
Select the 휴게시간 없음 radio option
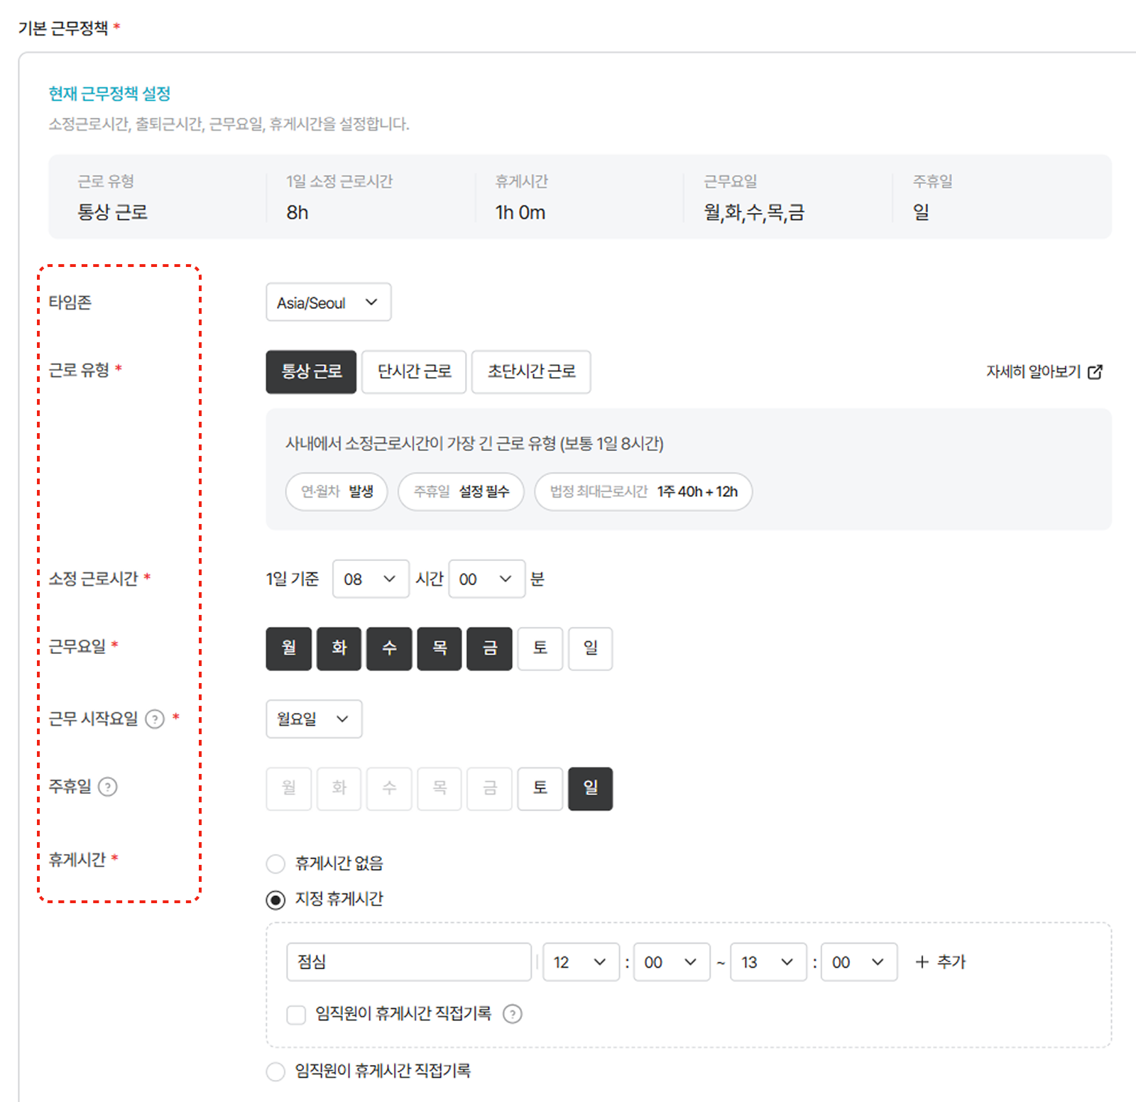click(x=275, y=864)
